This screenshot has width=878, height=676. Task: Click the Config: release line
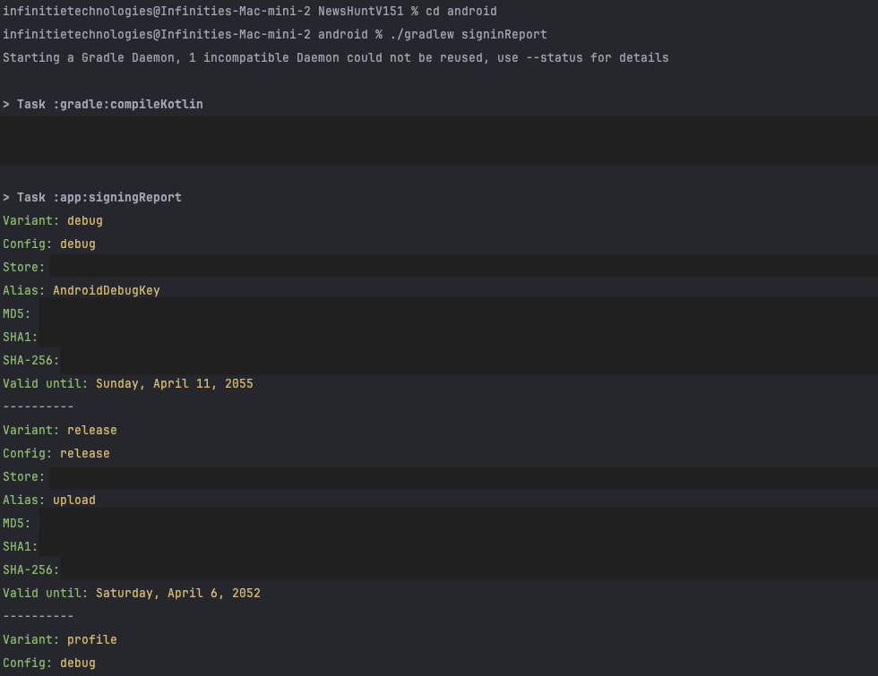pyautogui.click(x=54, y=453)
